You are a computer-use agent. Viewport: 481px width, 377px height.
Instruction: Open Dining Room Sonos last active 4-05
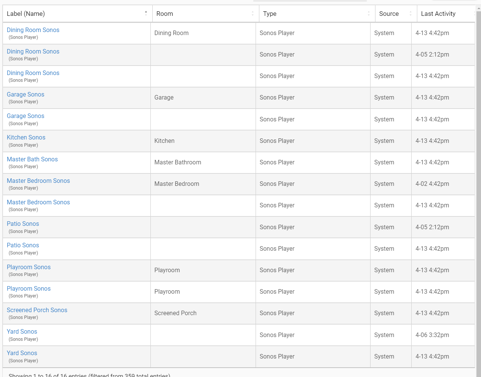point(33,52)
